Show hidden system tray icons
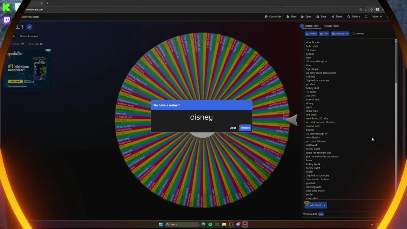The width and height of the screenshot is (407, 229). point(372,225)
